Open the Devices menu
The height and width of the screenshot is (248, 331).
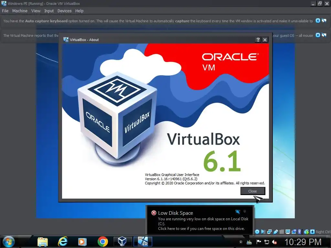tap(64, 11)
